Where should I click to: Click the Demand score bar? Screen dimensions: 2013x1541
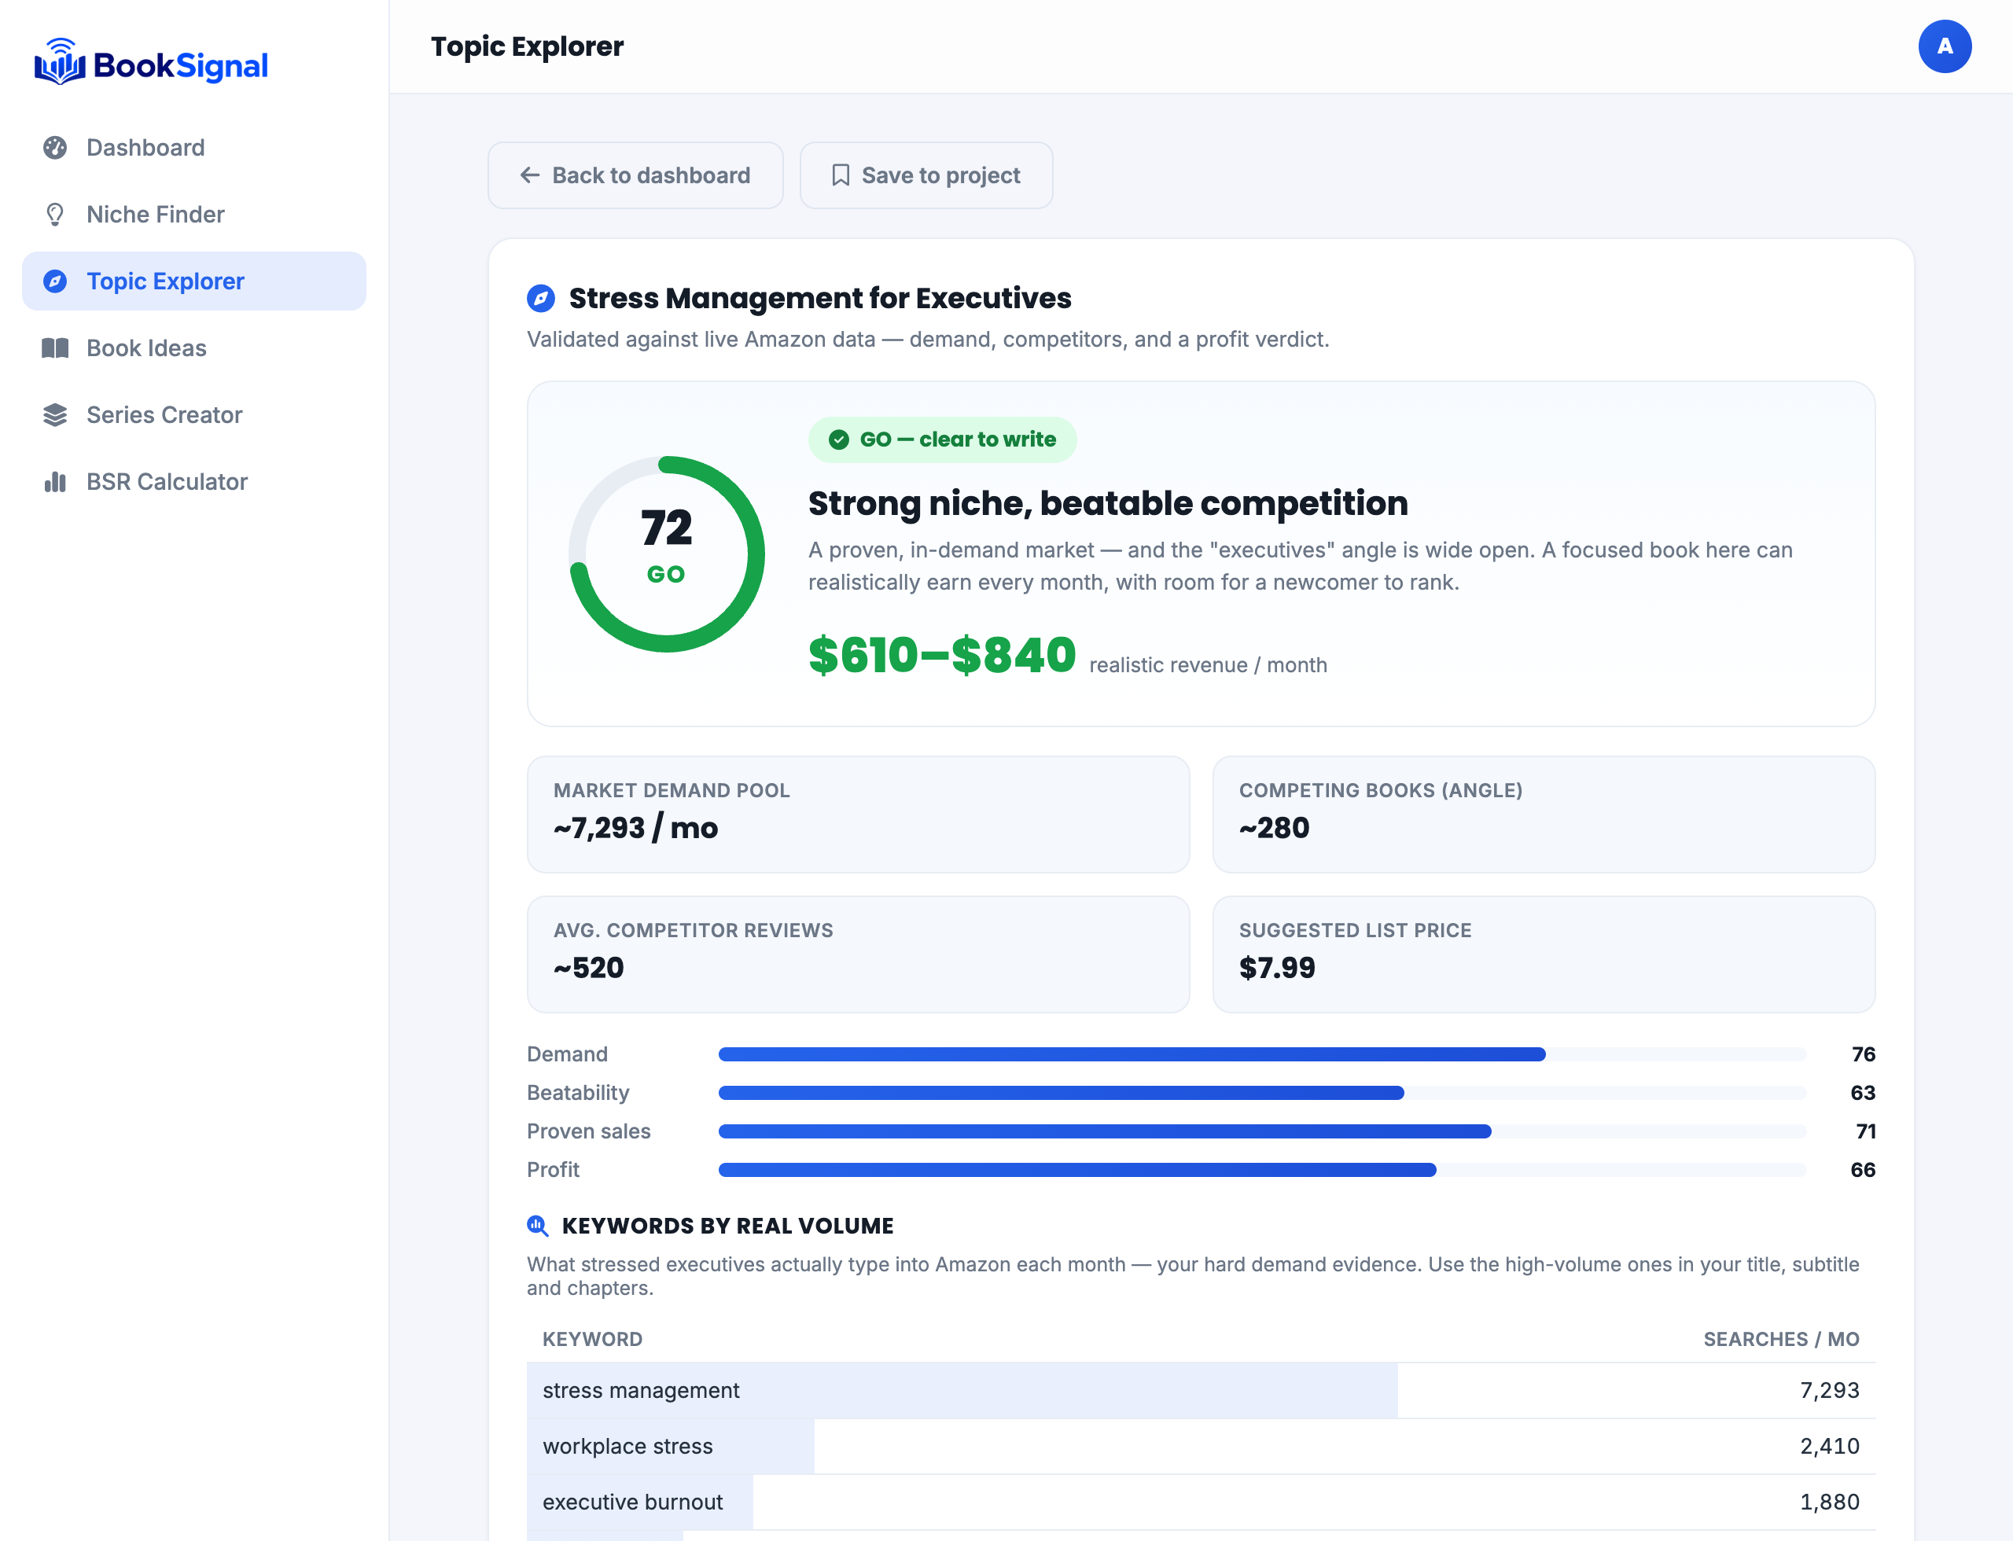coord(1261,1055)
